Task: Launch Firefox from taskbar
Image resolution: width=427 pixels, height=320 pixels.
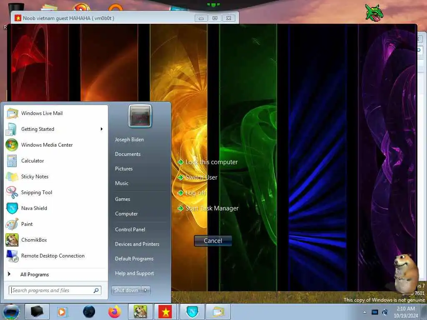Action: pos(115,312)
